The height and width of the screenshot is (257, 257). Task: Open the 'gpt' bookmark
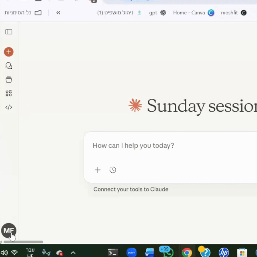pyautogui.click(x=157, y=13)
